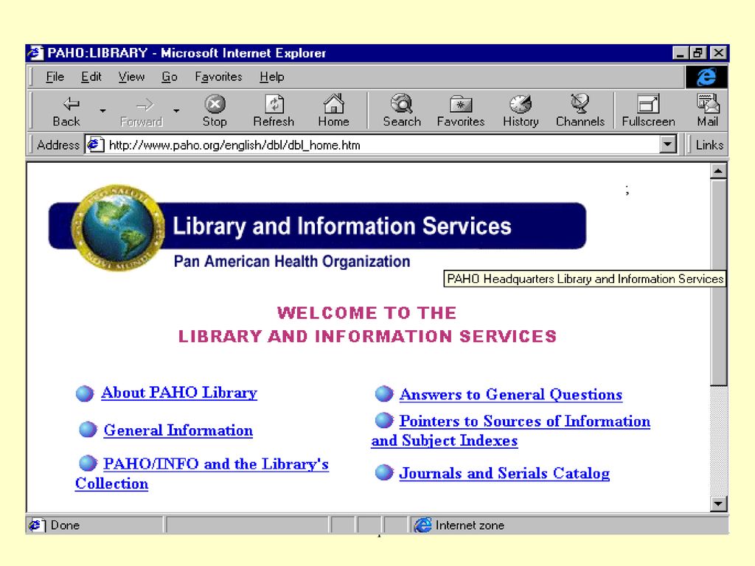Click the bullet beside PAHO/INFO link

pyautogui.click(x=88, y=463)
